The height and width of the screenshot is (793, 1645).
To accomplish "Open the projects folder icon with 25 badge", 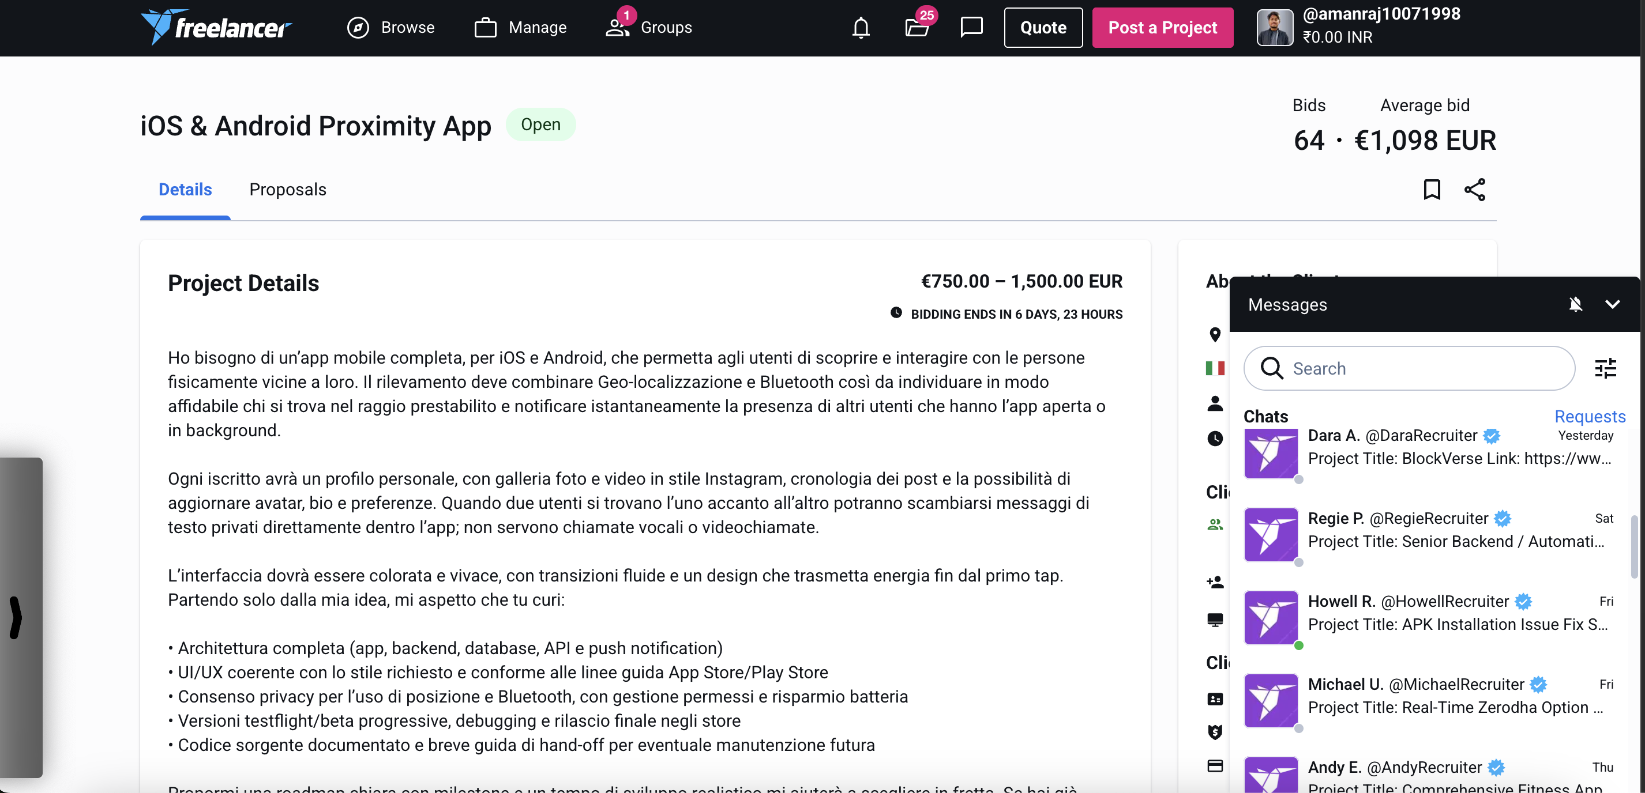I will pyautogui.click(x=918, y=28).
